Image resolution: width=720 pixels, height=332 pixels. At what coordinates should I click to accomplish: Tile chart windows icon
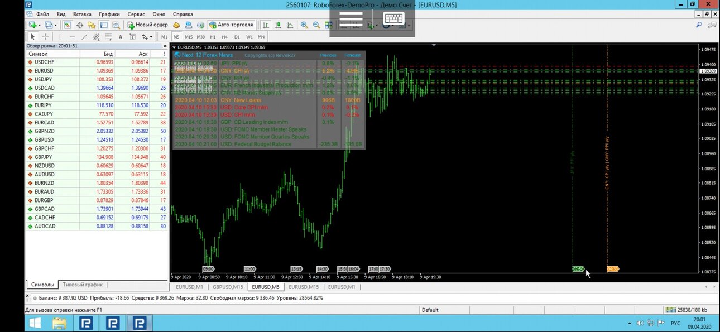(x=328, y=25)
